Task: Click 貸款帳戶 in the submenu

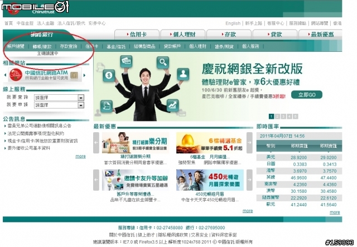Action: (x=172, y=46)
